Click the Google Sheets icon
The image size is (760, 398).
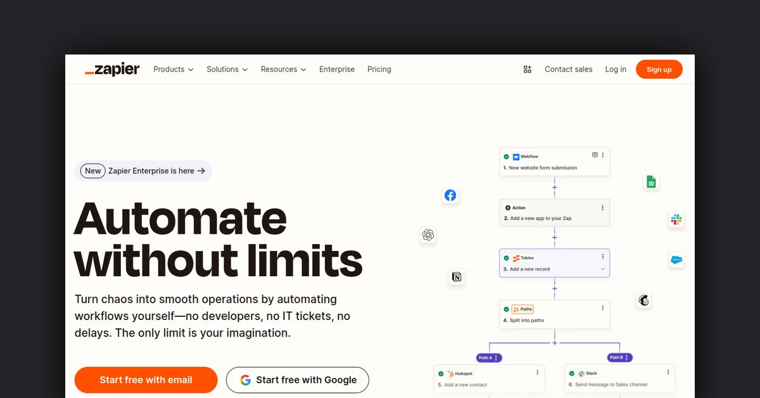pos(651,182)
